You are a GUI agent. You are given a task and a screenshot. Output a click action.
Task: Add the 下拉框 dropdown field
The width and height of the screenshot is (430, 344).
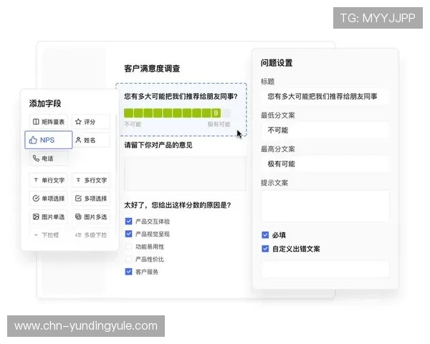[48, 235]
